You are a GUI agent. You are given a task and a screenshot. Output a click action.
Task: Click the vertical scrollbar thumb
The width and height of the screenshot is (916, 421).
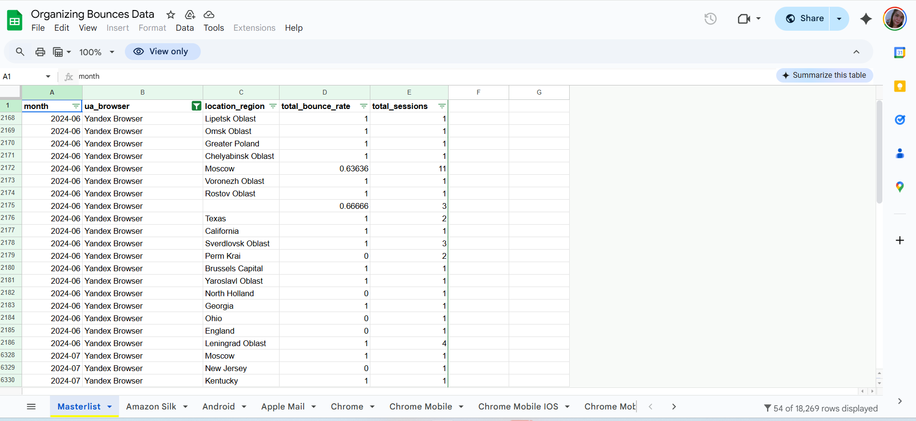coord(879,152)
